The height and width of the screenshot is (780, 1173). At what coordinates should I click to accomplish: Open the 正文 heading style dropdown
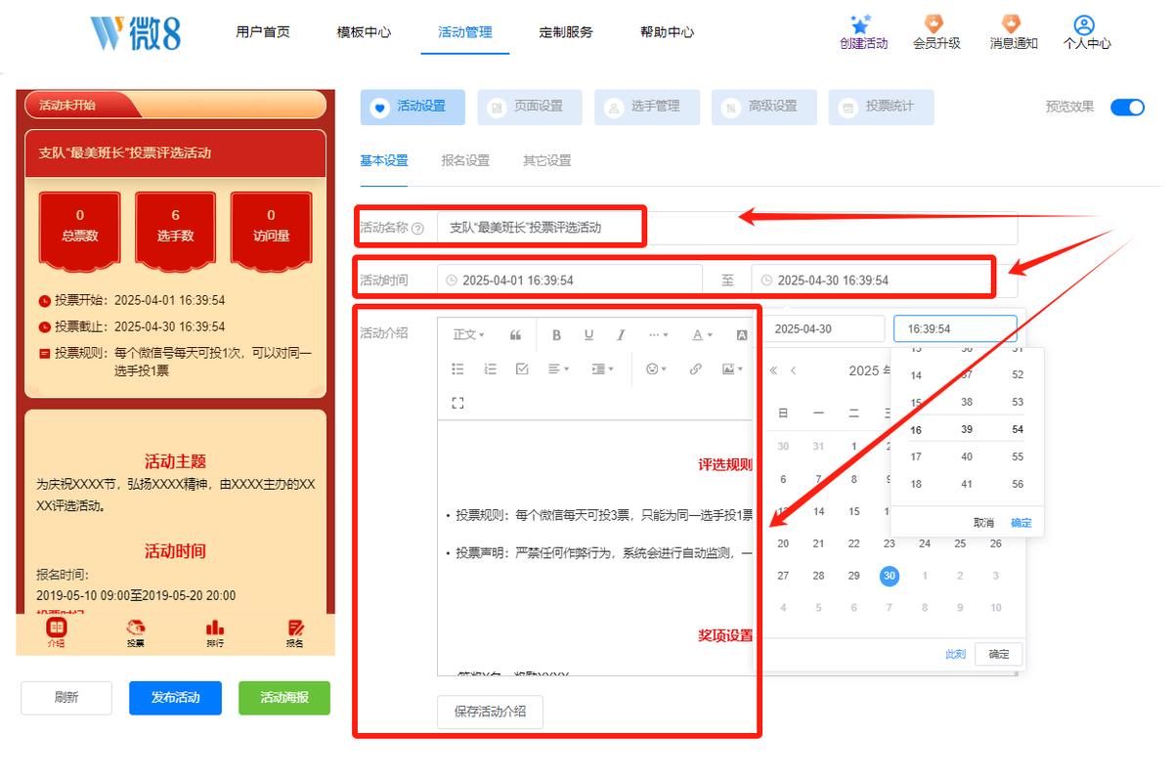[469, 335]
